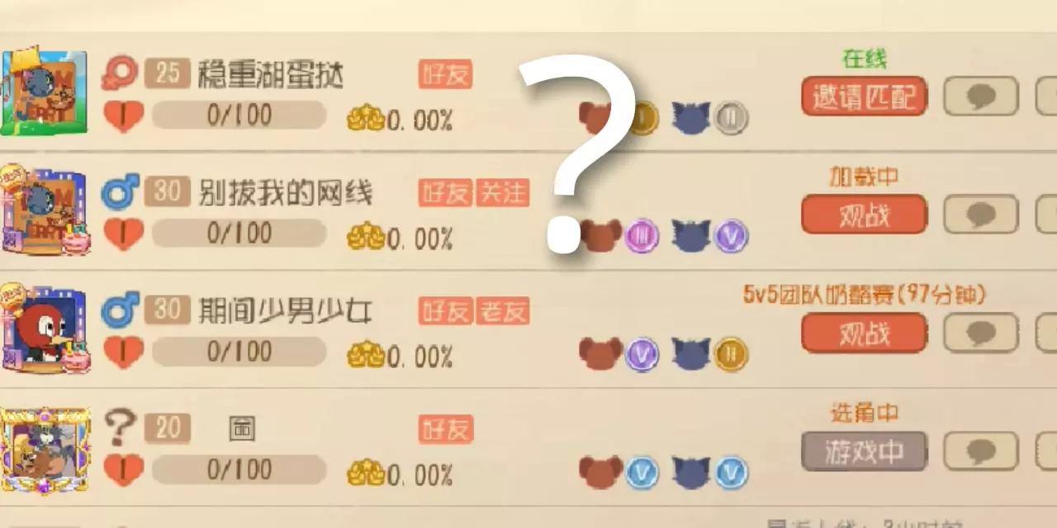Click 邀请匹配 button for 稳重湖蛋挞

864,97
